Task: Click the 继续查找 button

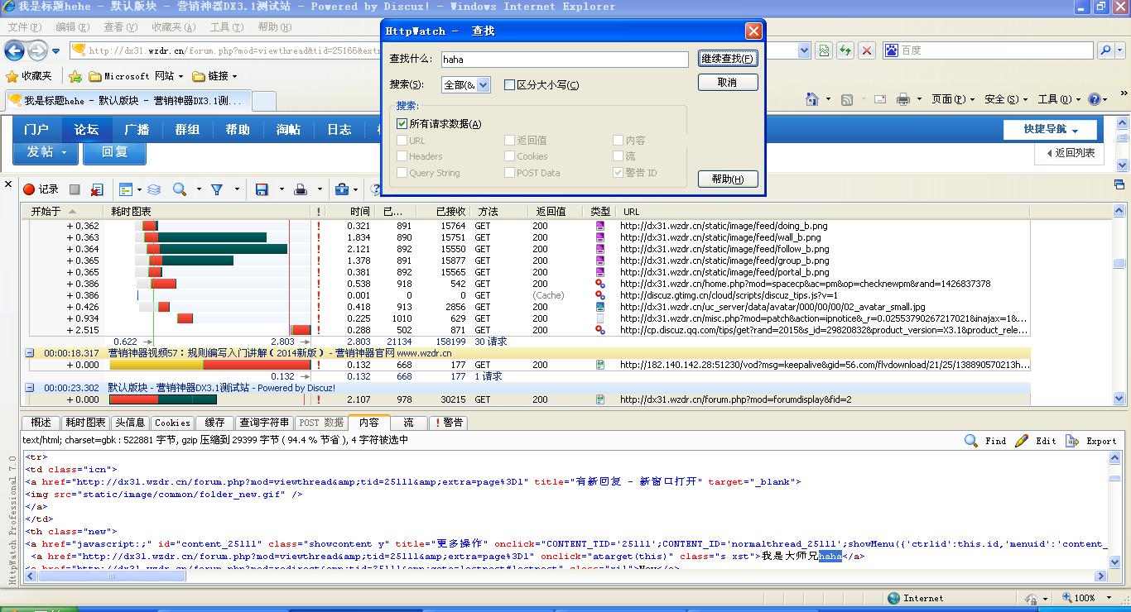Action: [728, 59]
